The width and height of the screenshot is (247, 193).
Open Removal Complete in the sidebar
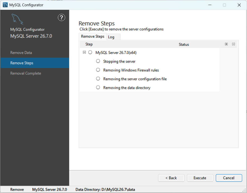(26, 73)
